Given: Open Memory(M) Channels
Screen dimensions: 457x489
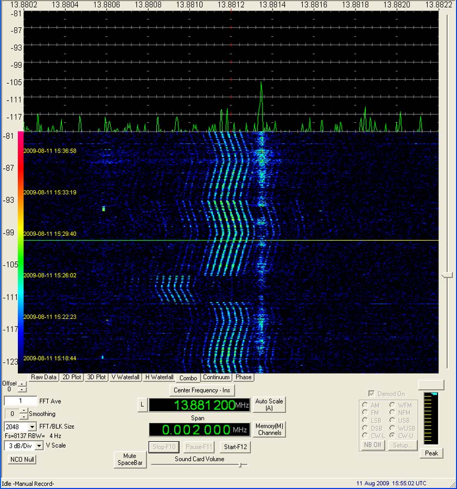Looking at the screenshot, I should point(269,429).
